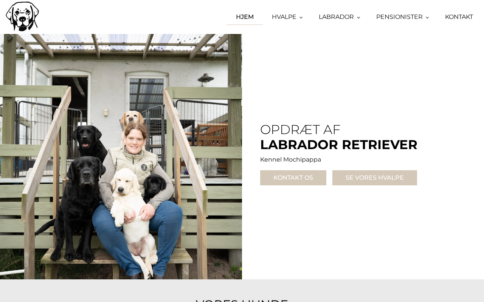Image resolution: width=484 pixels, height=302 pixels.
Task: Expand the chevron beside LABRADOR
Action: coord(358,17)
